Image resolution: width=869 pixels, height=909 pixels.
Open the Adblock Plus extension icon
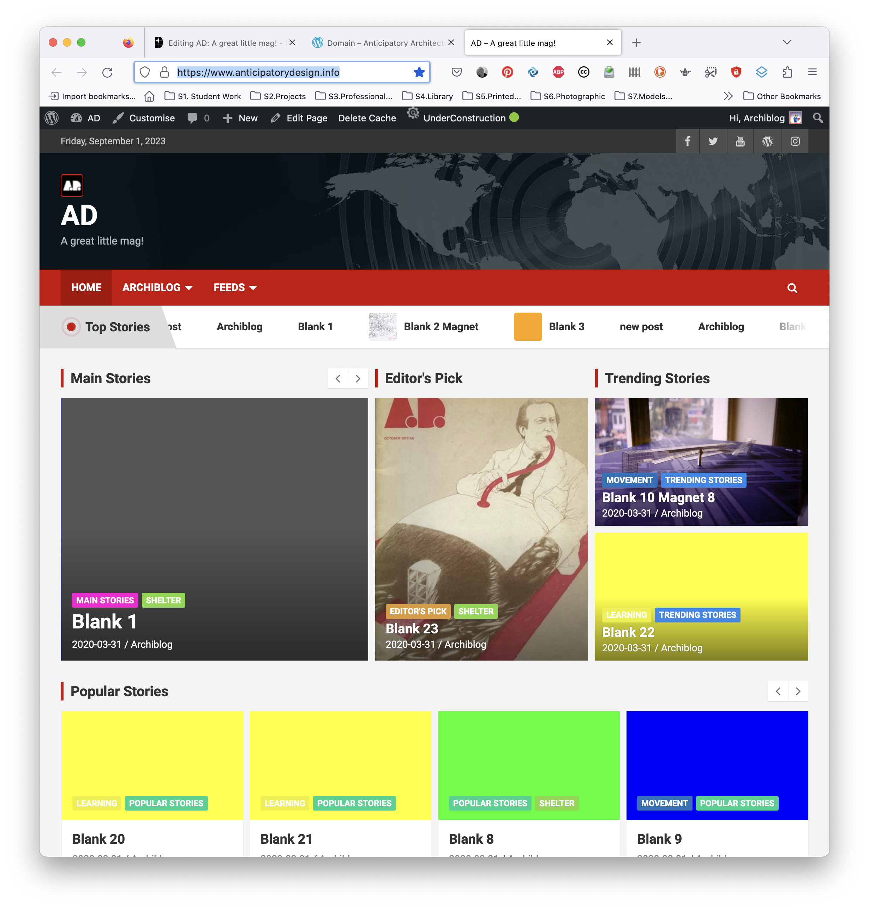(558, 72)
